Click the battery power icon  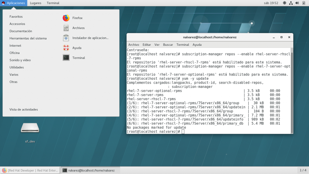pos(304,3)
